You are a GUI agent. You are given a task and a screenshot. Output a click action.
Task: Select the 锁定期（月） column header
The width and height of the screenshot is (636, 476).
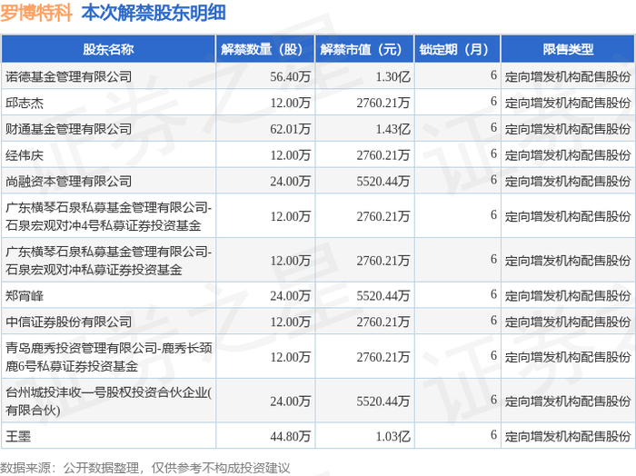click(458, 49)
